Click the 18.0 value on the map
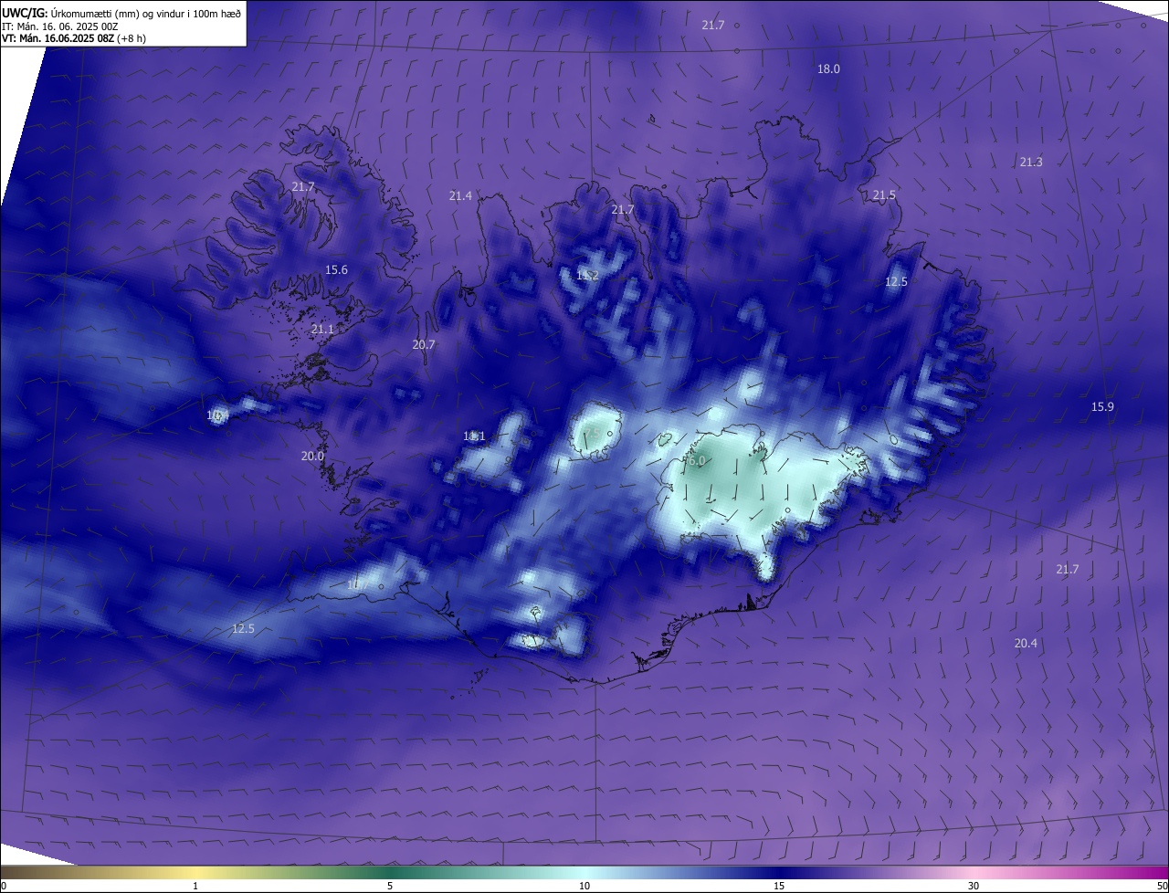 coord(828,69)
